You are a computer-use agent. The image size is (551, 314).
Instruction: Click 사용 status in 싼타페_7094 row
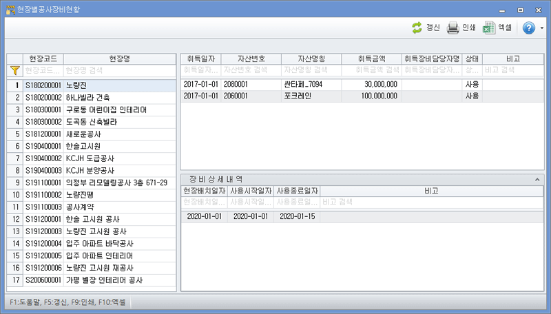pos(472,84)
